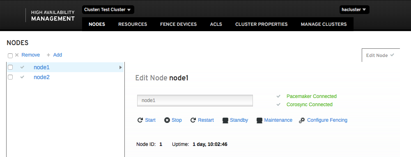Click the Configure Fencing gears icon
411x157 pixels.
click(302, 121)
